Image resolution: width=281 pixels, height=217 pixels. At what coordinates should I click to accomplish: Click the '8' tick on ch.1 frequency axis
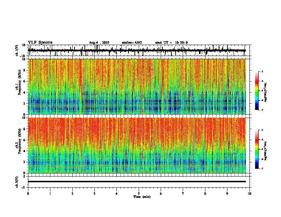24,70
